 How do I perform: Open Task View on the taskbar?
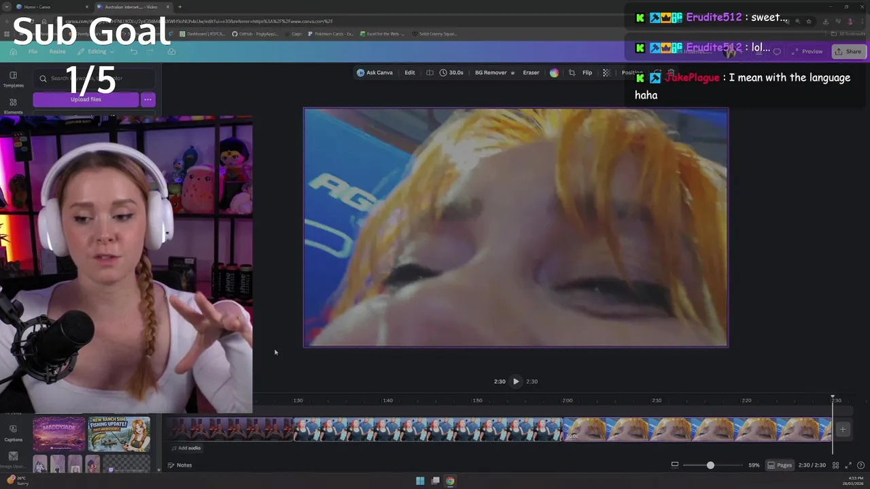pos(435,481)
